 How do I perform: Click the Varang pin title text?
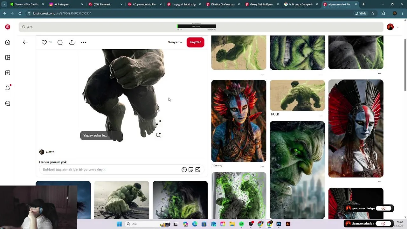point(217,166)
